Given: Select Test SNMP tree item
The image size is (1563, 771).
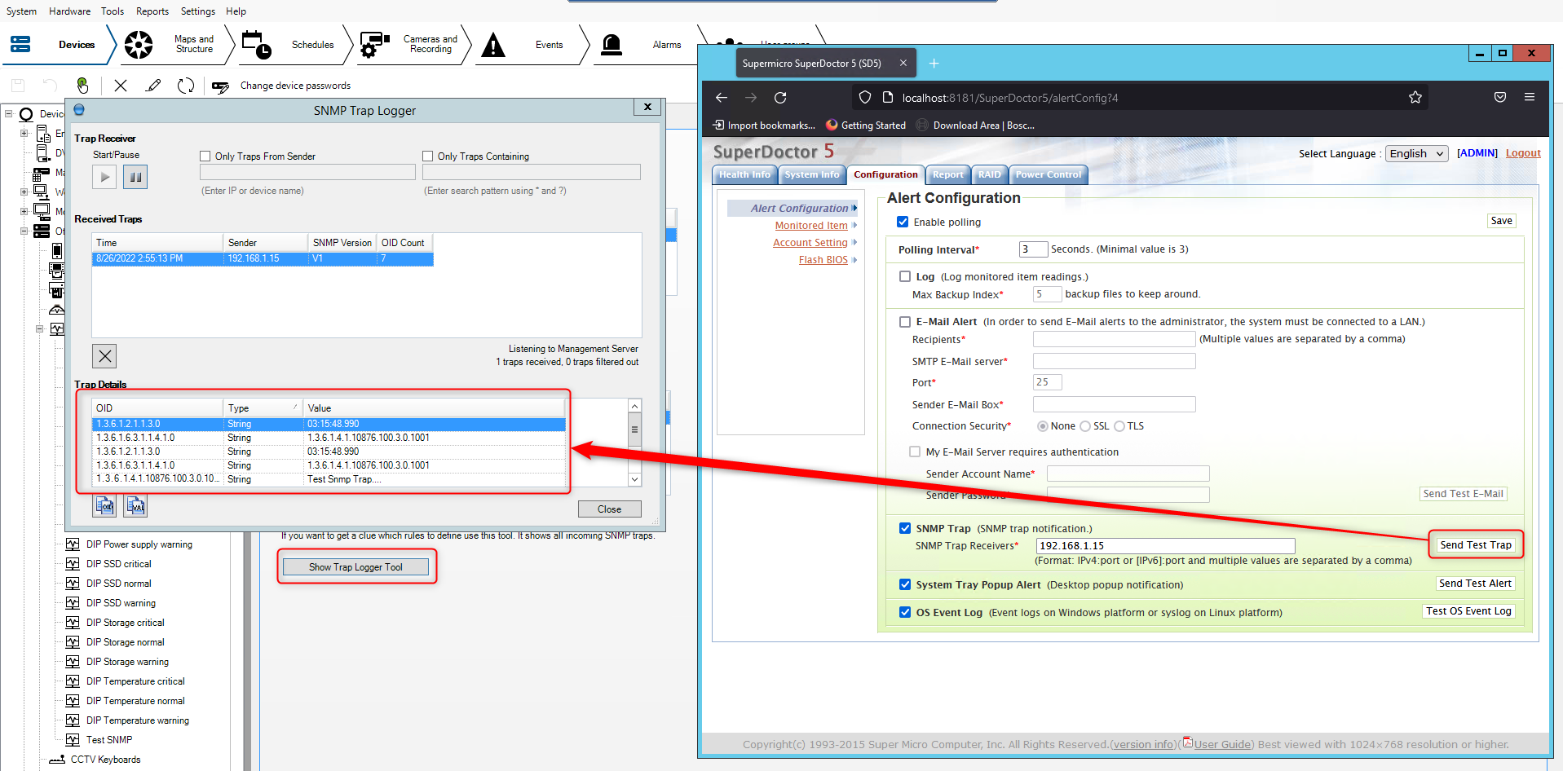Looking at the screenshot, I should [x=108, y=740].
